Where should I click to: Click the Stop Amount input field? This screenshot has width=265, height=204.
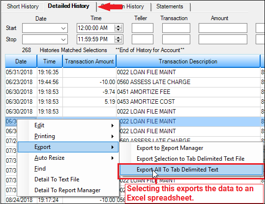pyautogui.click(x=223, y=39)
